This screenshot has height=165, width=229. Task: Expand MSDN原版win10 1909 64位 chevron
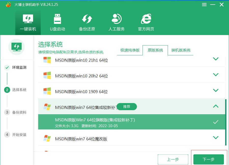[216, 90]
